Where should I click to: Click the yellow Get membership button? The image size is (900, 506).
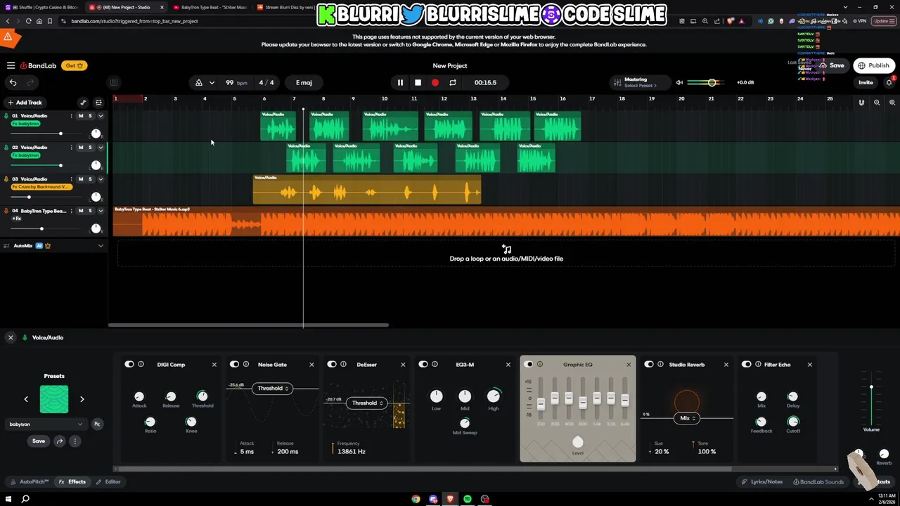coord(74,65)
